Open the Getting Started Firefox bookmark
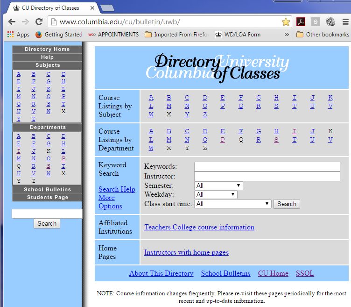This screenshot has width=351, height=307. click(x=59, y=35)
